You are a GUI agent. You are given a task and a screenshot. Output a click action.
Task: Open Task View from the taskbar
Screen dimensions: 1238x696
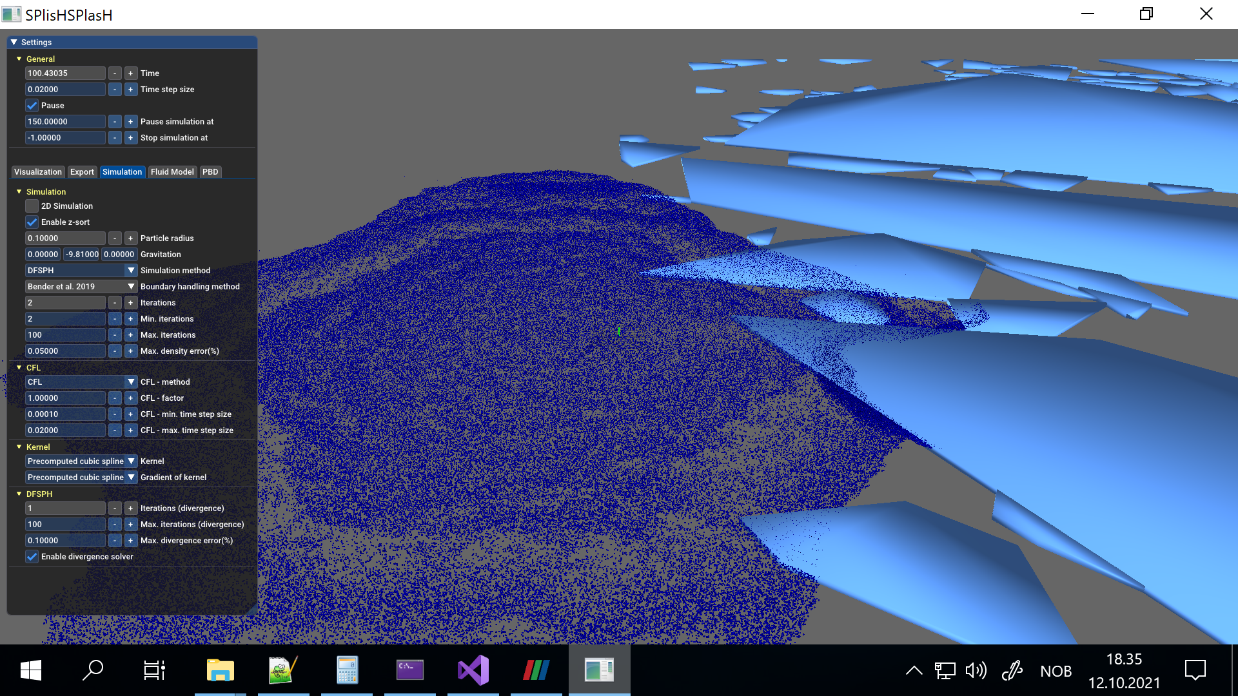[x=153, y=670]
